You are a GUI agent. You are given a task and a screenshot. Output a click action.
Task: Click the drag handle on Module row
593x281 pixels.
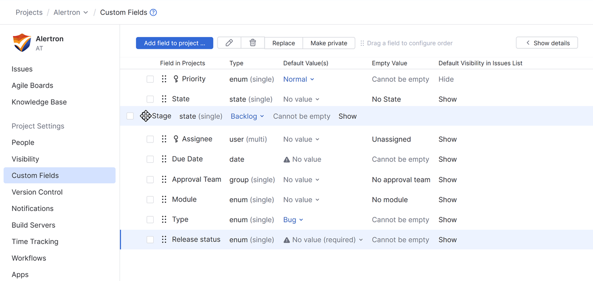164,200
